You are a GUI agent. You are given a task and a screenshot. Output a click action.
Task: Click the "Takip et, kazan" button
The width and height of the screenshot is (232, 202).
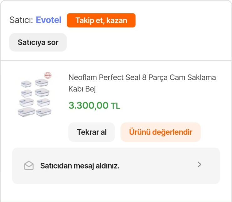click(101, 21)
